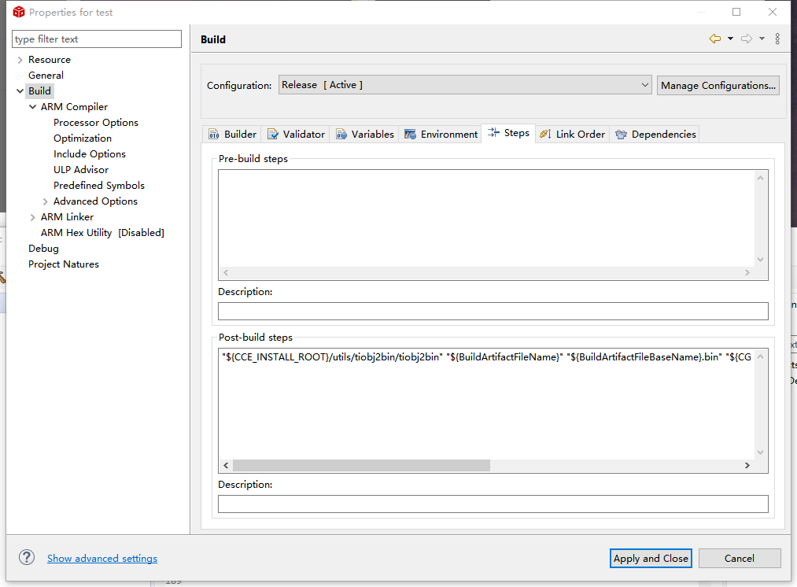Click the type filter text field

97,39
